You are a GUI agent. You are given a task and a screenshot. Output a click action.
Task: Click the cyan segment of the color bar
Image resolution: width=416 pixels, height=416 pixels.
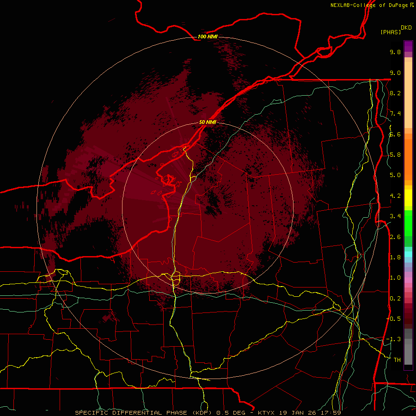pyautogui.click(x=408, y=254)
